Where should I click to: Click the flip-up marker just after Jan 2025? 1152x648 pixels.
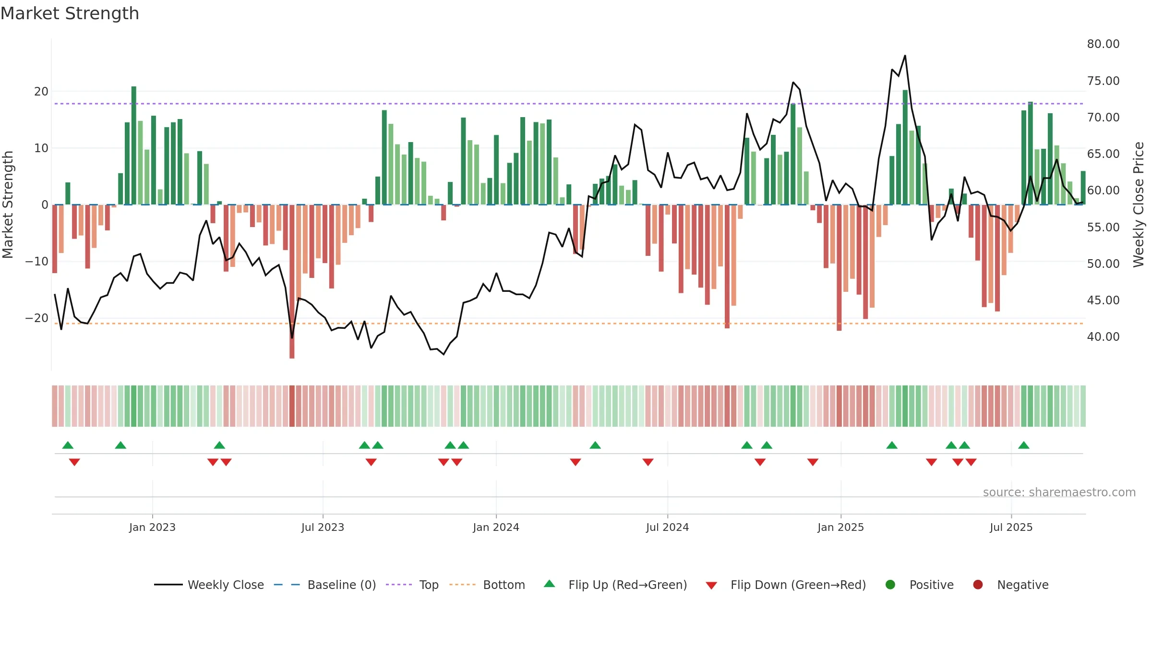892,445
